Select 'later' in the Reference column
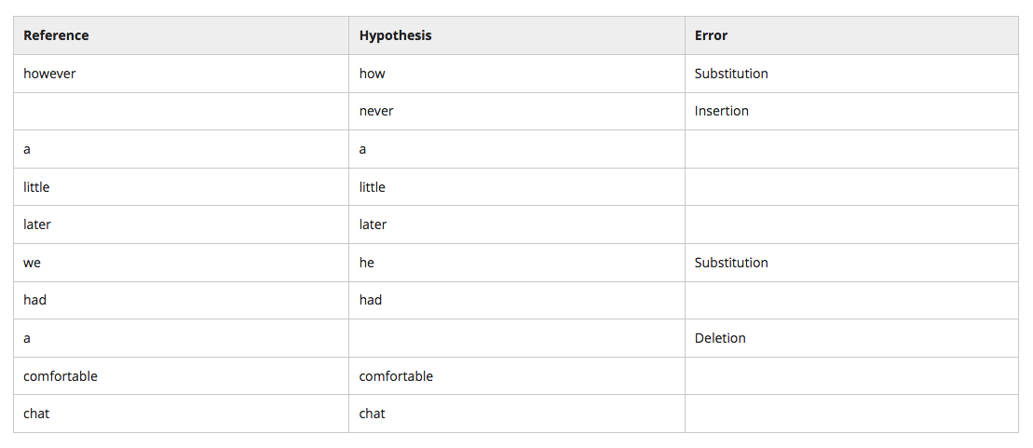Screen dimensions: 1033x448 click(x=37, y=224)
